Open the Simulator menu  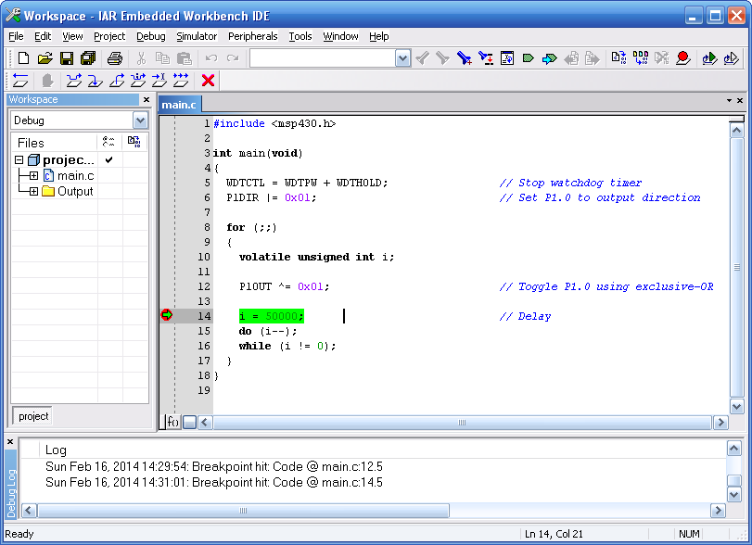(x=197, y=36)
